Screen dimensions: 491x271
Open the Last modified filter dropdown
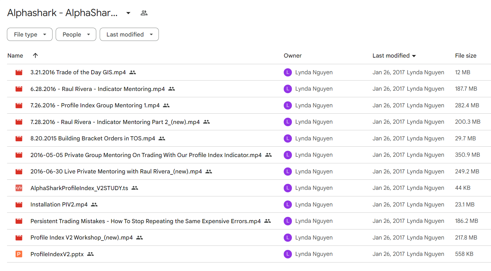[x=129, y=34]
